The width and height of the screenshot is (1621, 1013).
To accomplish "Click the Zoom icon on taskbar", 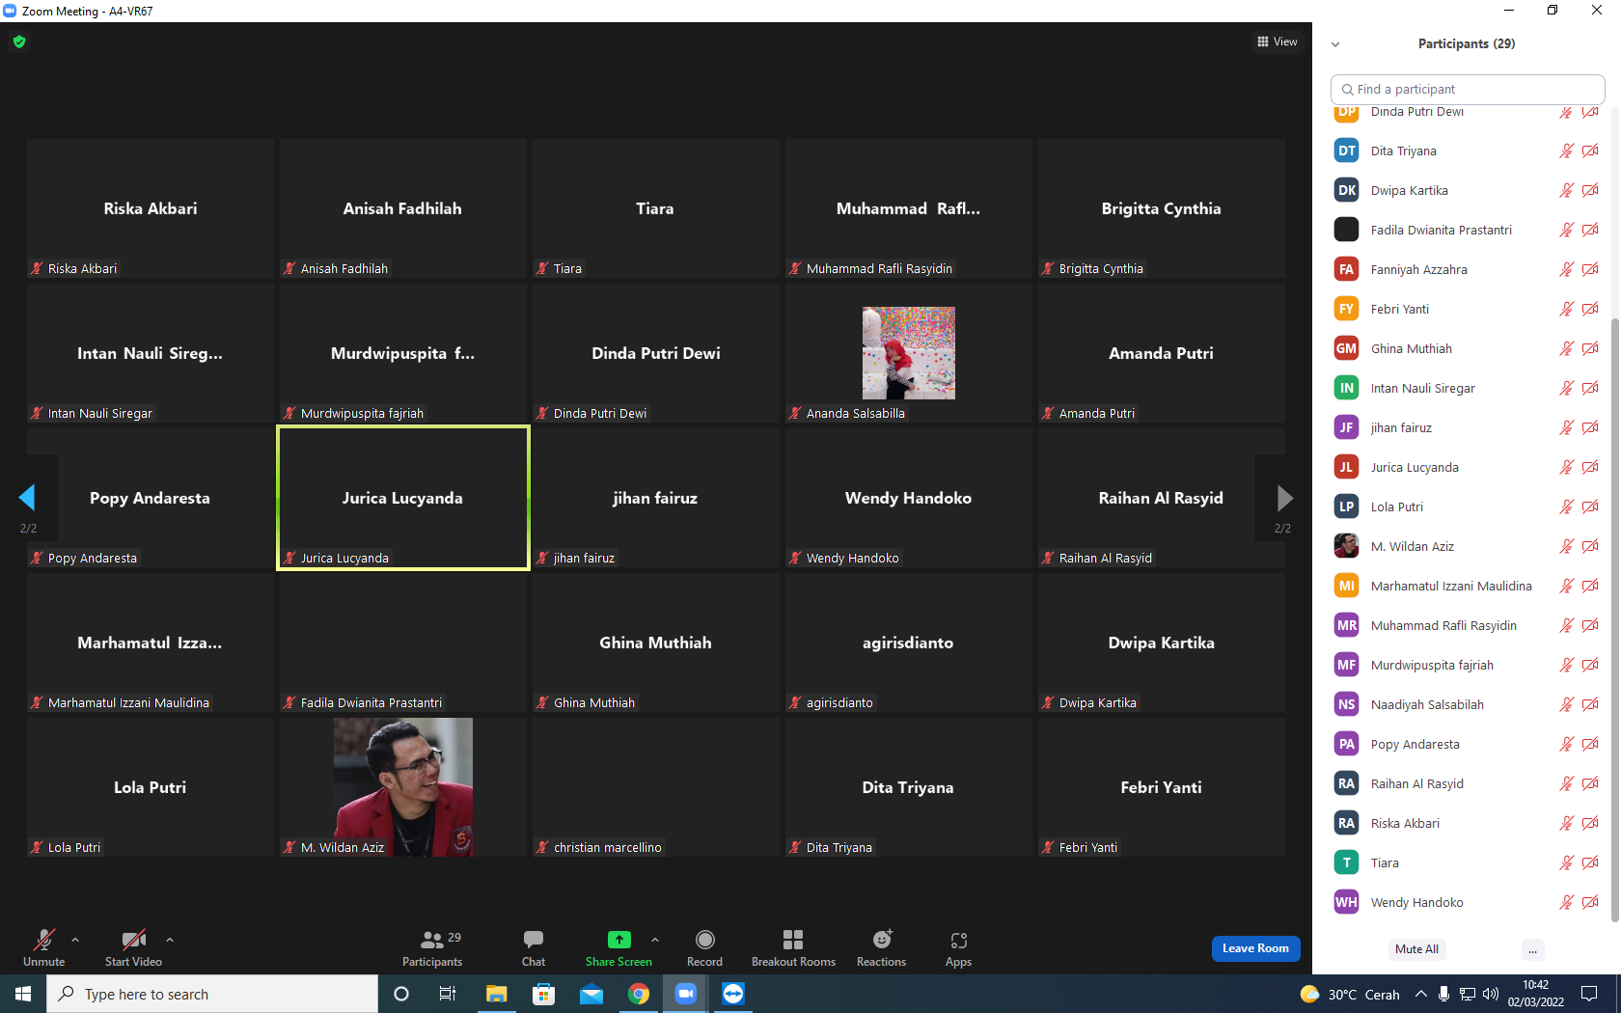I will pos(685,994).
